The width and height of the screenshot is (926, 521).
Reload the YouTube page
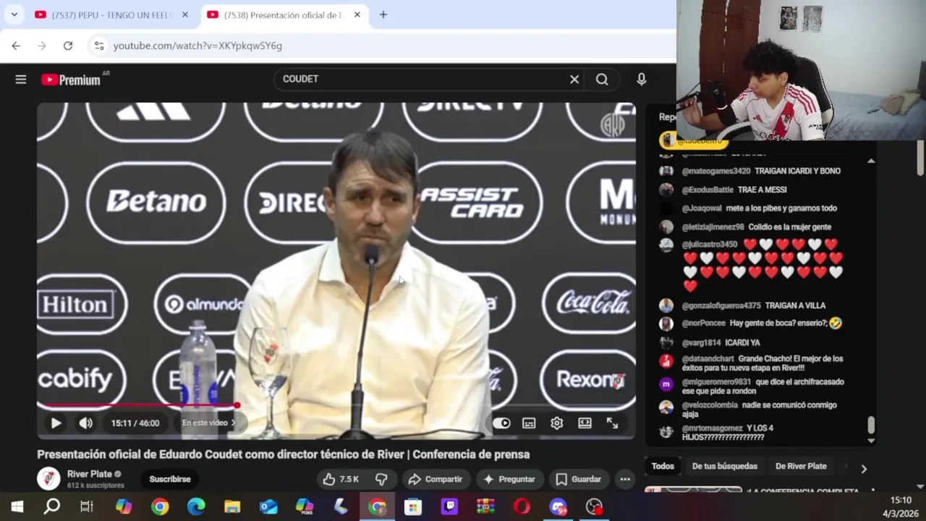click(x=68, y=46)
